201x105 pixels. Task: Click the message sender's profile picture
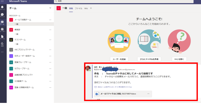pyautogui.click(x=88, y=68)
